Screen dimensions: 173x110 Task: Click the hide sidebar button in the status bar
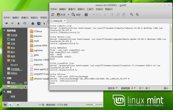point(18,105)
